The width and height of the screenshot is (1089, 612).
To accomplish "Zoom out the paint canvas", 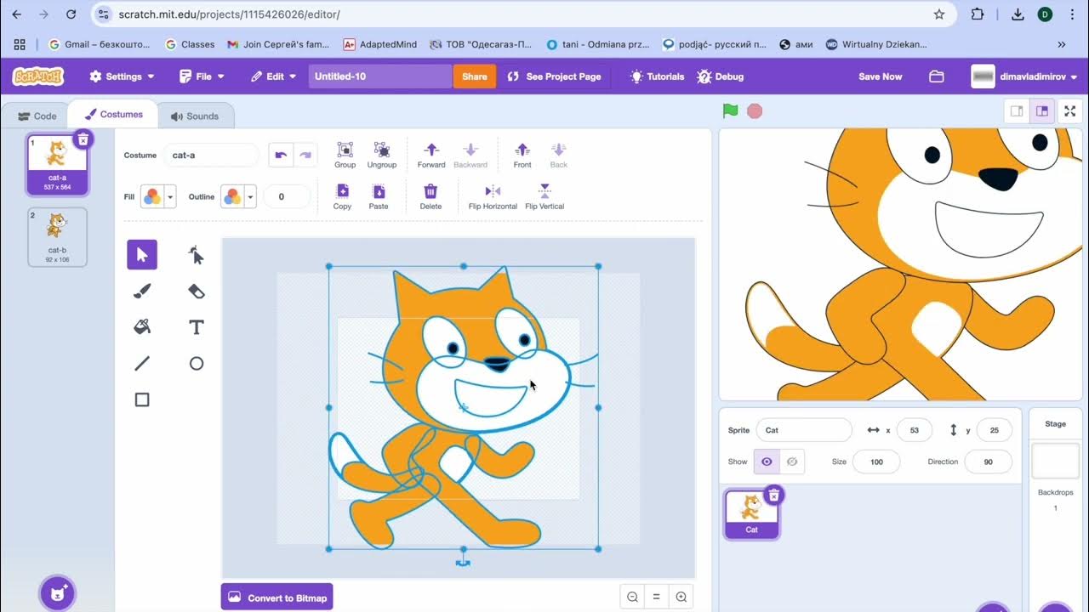I will click(632, 598).
